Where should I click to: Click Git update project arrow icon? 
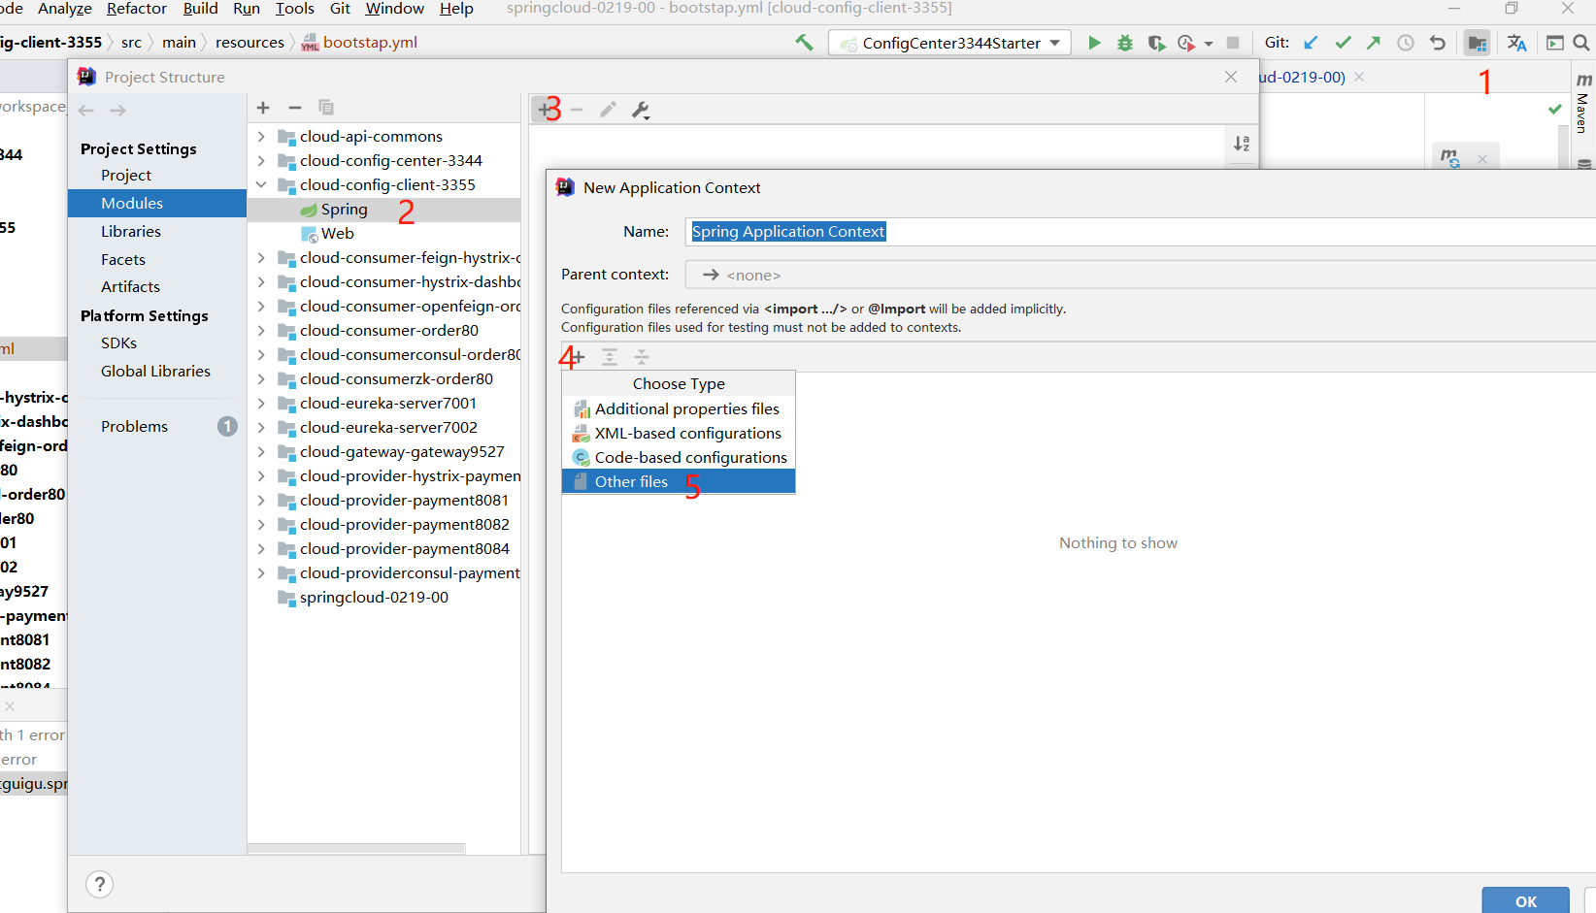1311,43
